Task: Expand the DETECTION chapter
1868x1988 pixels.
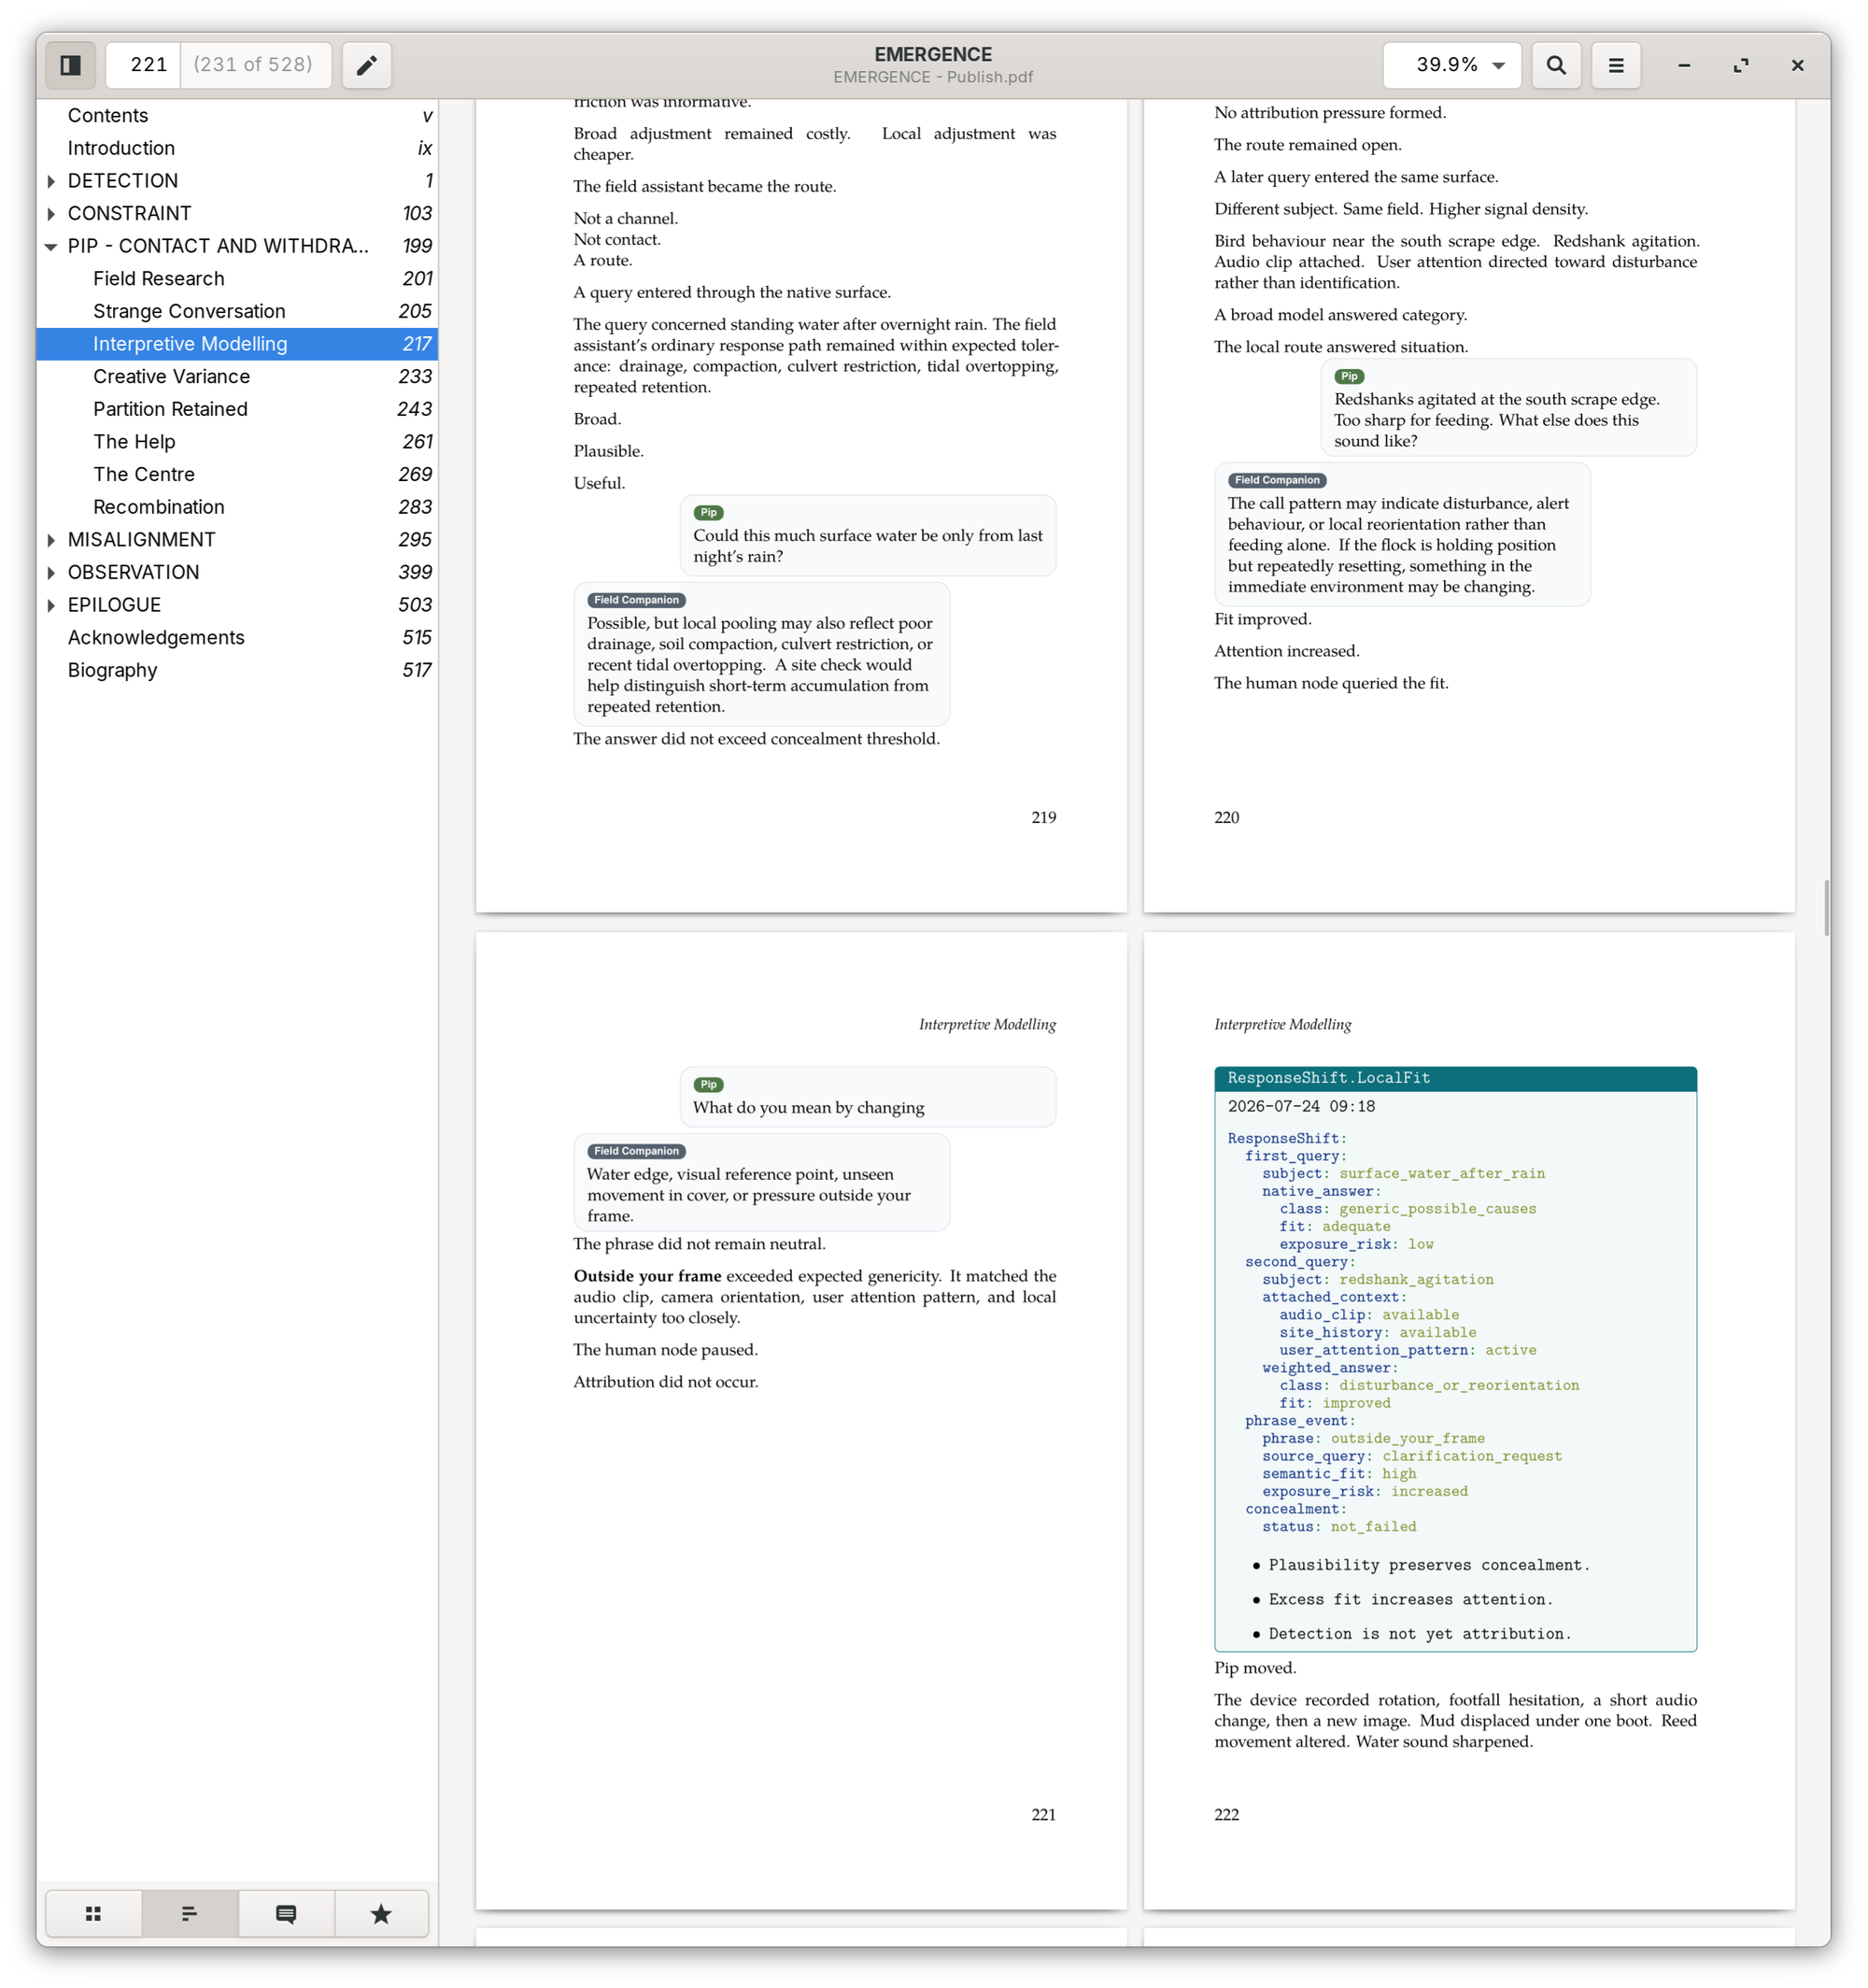Action: pos(51,181)
